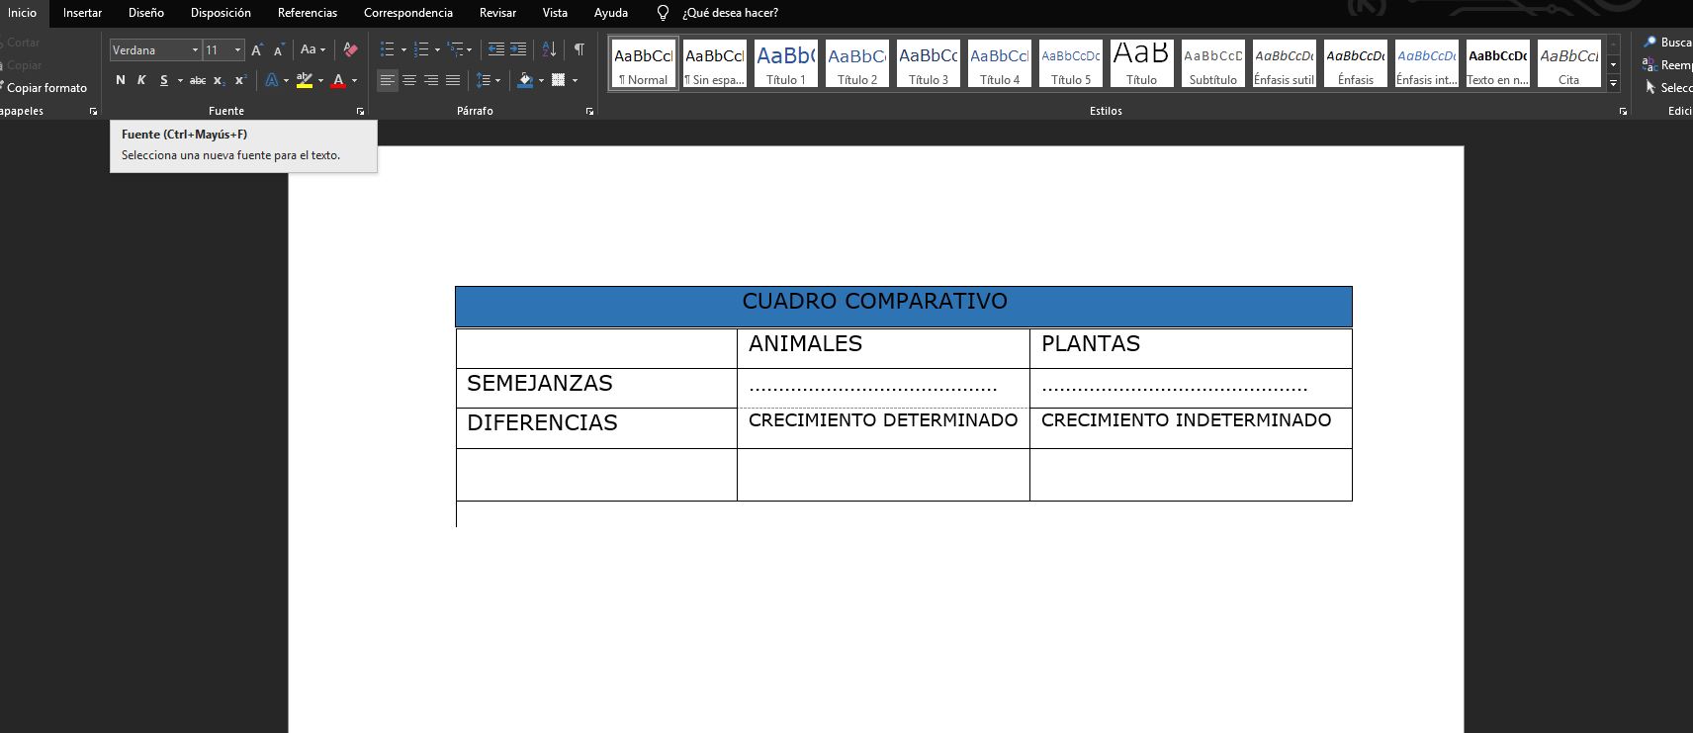Toggle italic (K) formatting
The height and width of the screenshot is (733, 1693).
pos(141,80)
